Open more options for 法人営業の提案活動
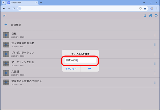 coord(155,44)
